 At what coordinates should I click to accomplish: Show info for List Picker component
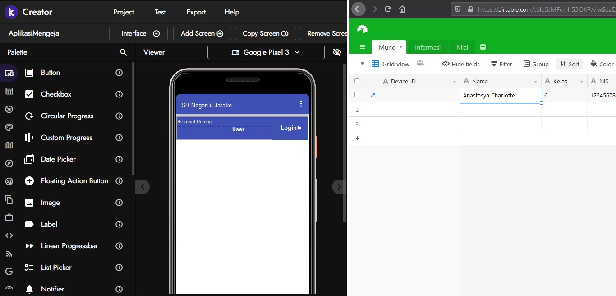pyautogui.click(x=119, y=268)
